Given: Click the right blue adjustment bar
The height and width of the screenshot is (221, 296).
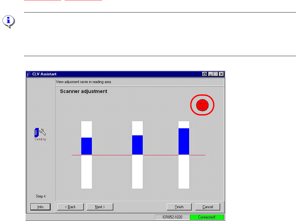Looking at the screenshot, I should tap(184, 141).
